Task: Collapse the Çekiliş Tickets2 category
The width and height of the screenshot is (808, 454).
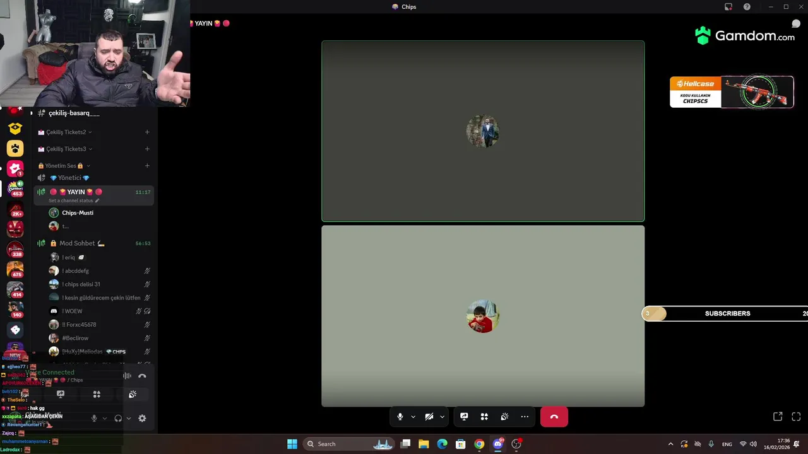Action: coord(65,132)
